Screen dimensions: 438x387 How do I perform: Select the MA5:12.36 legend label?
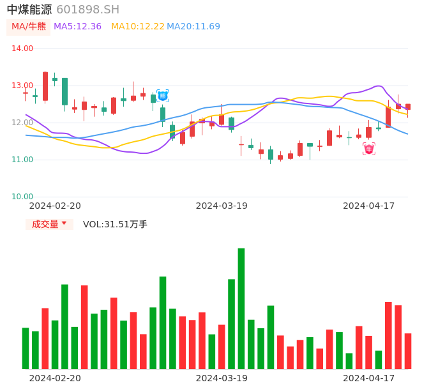[x=77, y=27]
